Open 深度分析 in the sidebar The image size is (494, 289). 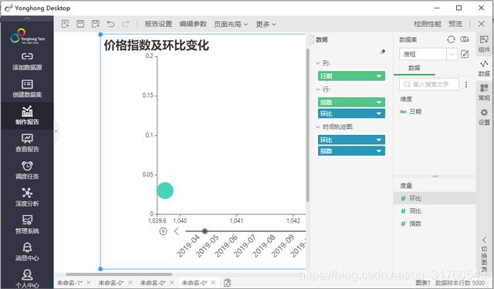[x=27, y=197]
